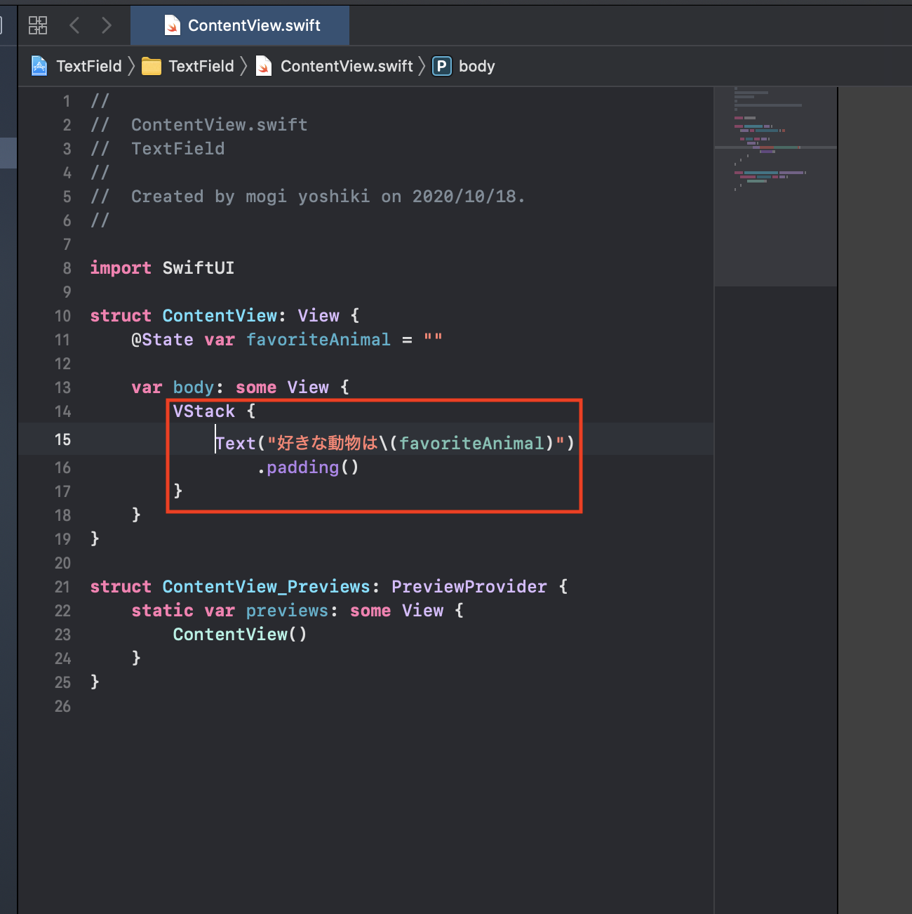Click the Swift icon in the breadcrumb
The image size is (912, 914).
click(x=264, y=66)
